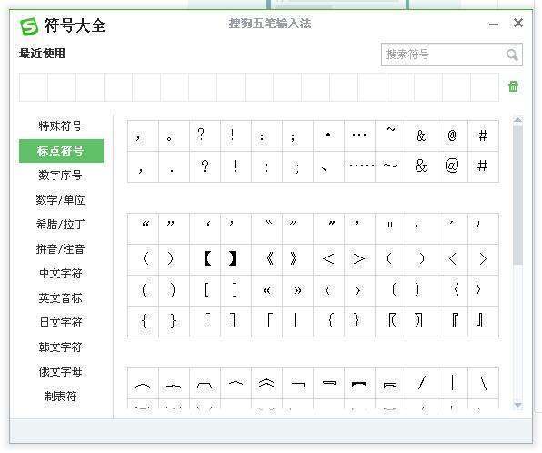Insert the Chinese period 。 symbol

pos(175,136)
